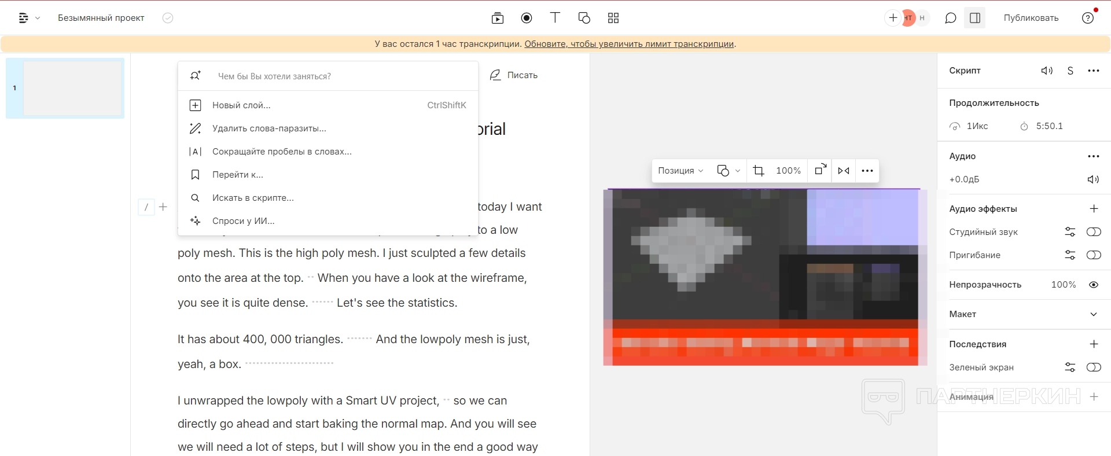Click the 100% opacity value

click(x=1064, y=285)
